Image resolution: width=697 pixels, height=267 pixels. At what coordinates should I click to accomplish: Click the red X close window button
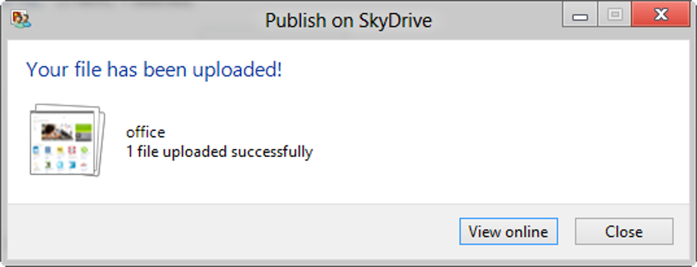tap(661, 16)
